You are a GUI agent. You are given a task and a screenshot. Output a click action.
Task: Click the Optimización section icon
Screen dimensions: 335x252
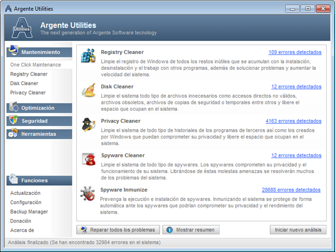click(x=14, y=107)
